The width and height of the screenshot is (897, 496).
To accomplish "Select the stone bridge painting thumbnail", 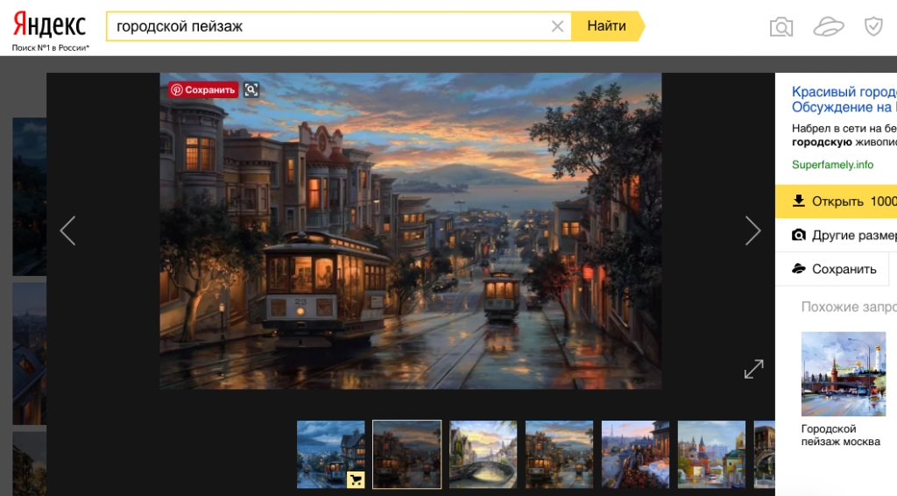I will click(x=483, y=454).
